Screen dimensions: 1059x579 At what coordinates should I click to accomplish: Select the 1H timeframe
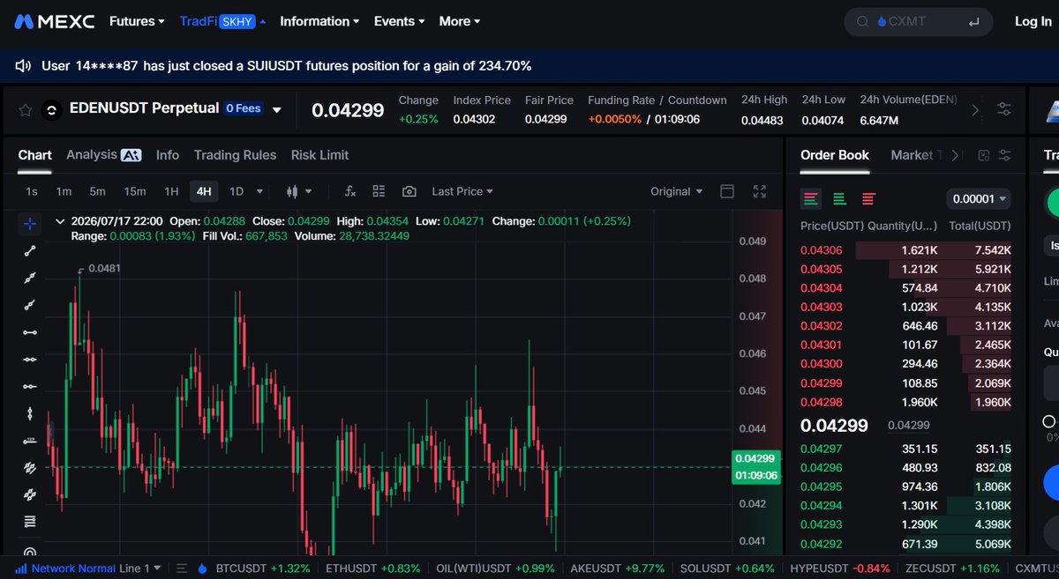pyautogui.click(x=171, y=191)
